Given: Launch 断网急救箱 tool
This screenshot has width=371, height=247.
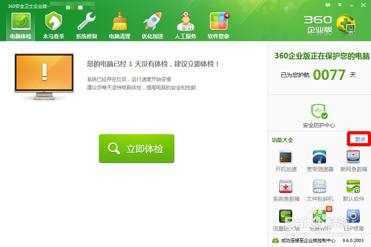Looking at the screenshot, I should click(354, 161).
